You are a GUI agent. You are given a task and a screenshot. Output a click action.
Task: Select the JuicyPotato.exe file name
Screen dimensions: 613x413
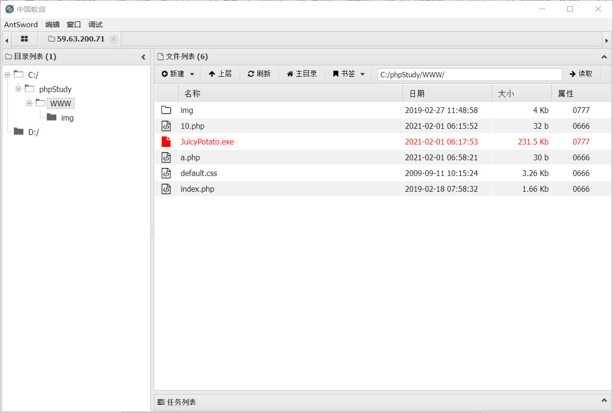207,142
